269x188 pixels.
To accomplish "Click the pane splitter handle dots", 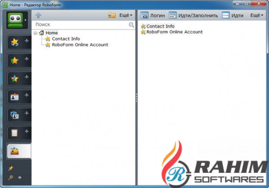I will [137, 98].
